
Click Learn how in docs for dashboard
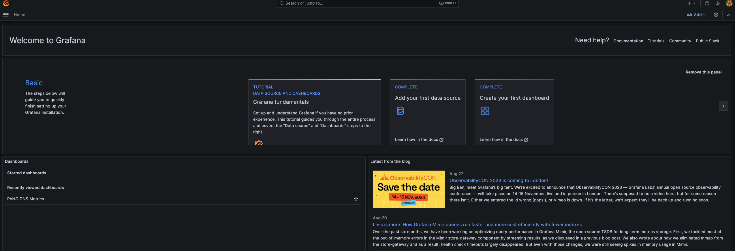504,139
